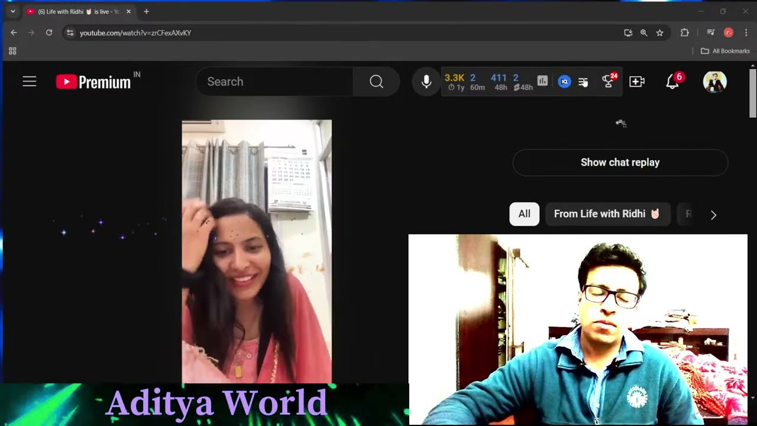The height and width of the screenshot is (426, 757).
Task: Open the tab search dropdown arrow
Action: tap(12, 11)
